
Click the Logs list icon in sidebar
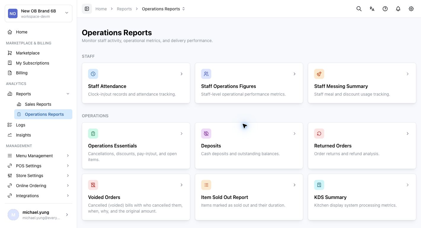click(10, 125)
